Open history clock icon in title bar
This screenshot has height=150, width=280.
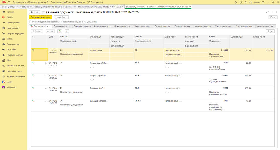coord(241,2)
